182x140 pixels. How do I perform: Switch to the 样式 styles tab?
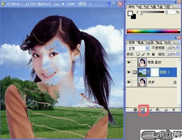pos(146,7)
